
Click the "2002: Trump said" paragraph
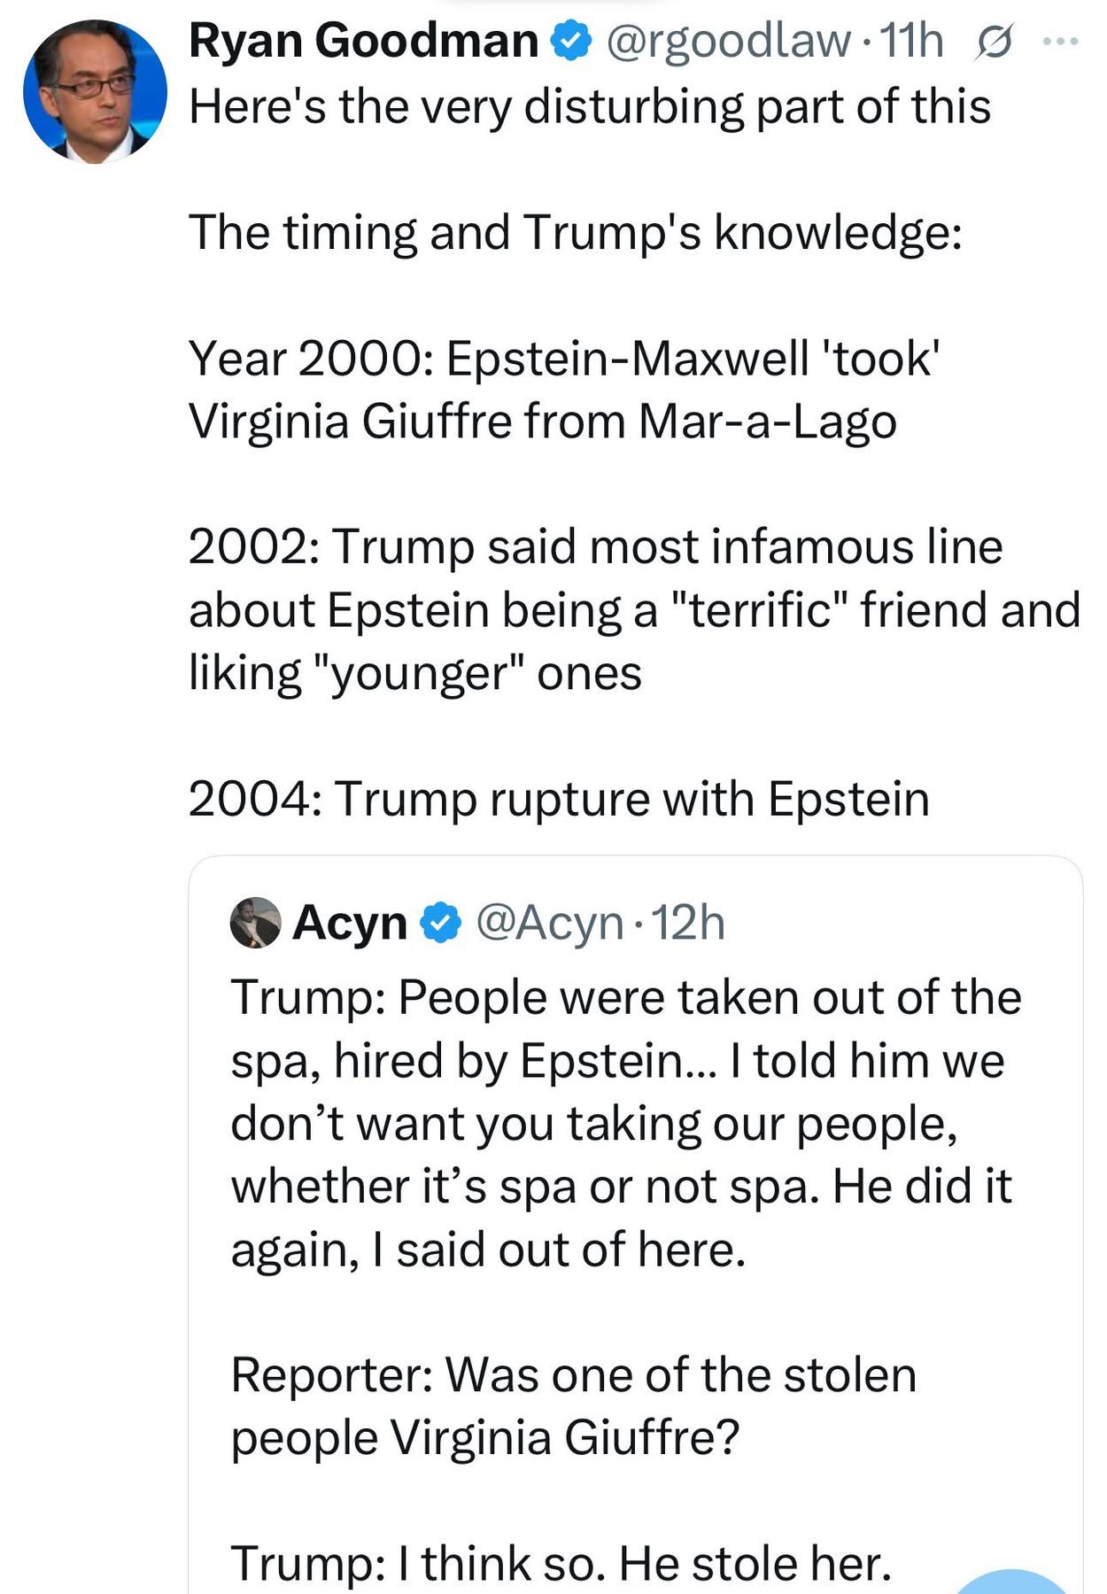(x=634, y=609)
